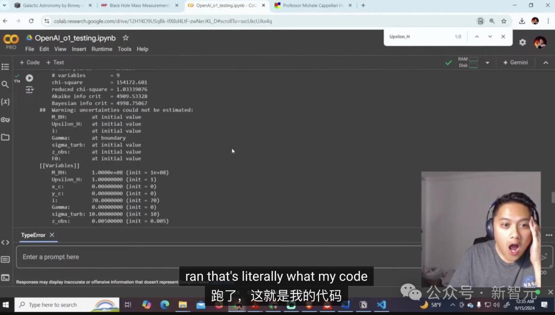The width and height of the screenshot is (555, 315).
Task: Run the cell with play button
Action: 29,78
